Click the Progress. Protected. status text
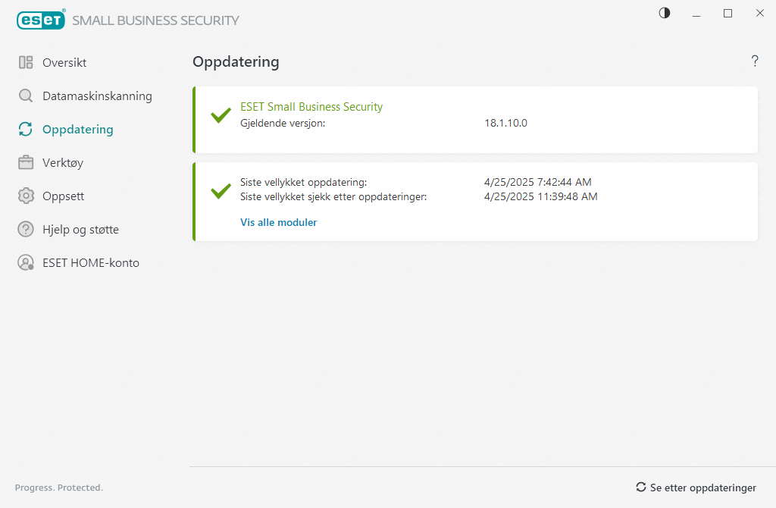 point(58,488)
